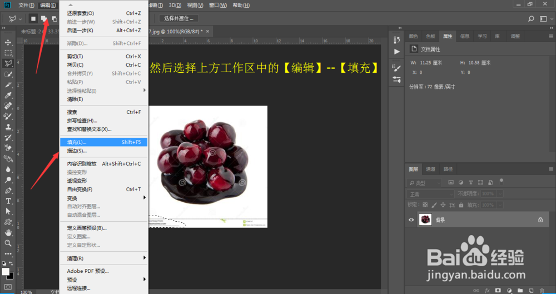The width and height of the screenshot is (556, 294).
Task: Select the Spot Healing Brush tool
Action: point(8,106)
